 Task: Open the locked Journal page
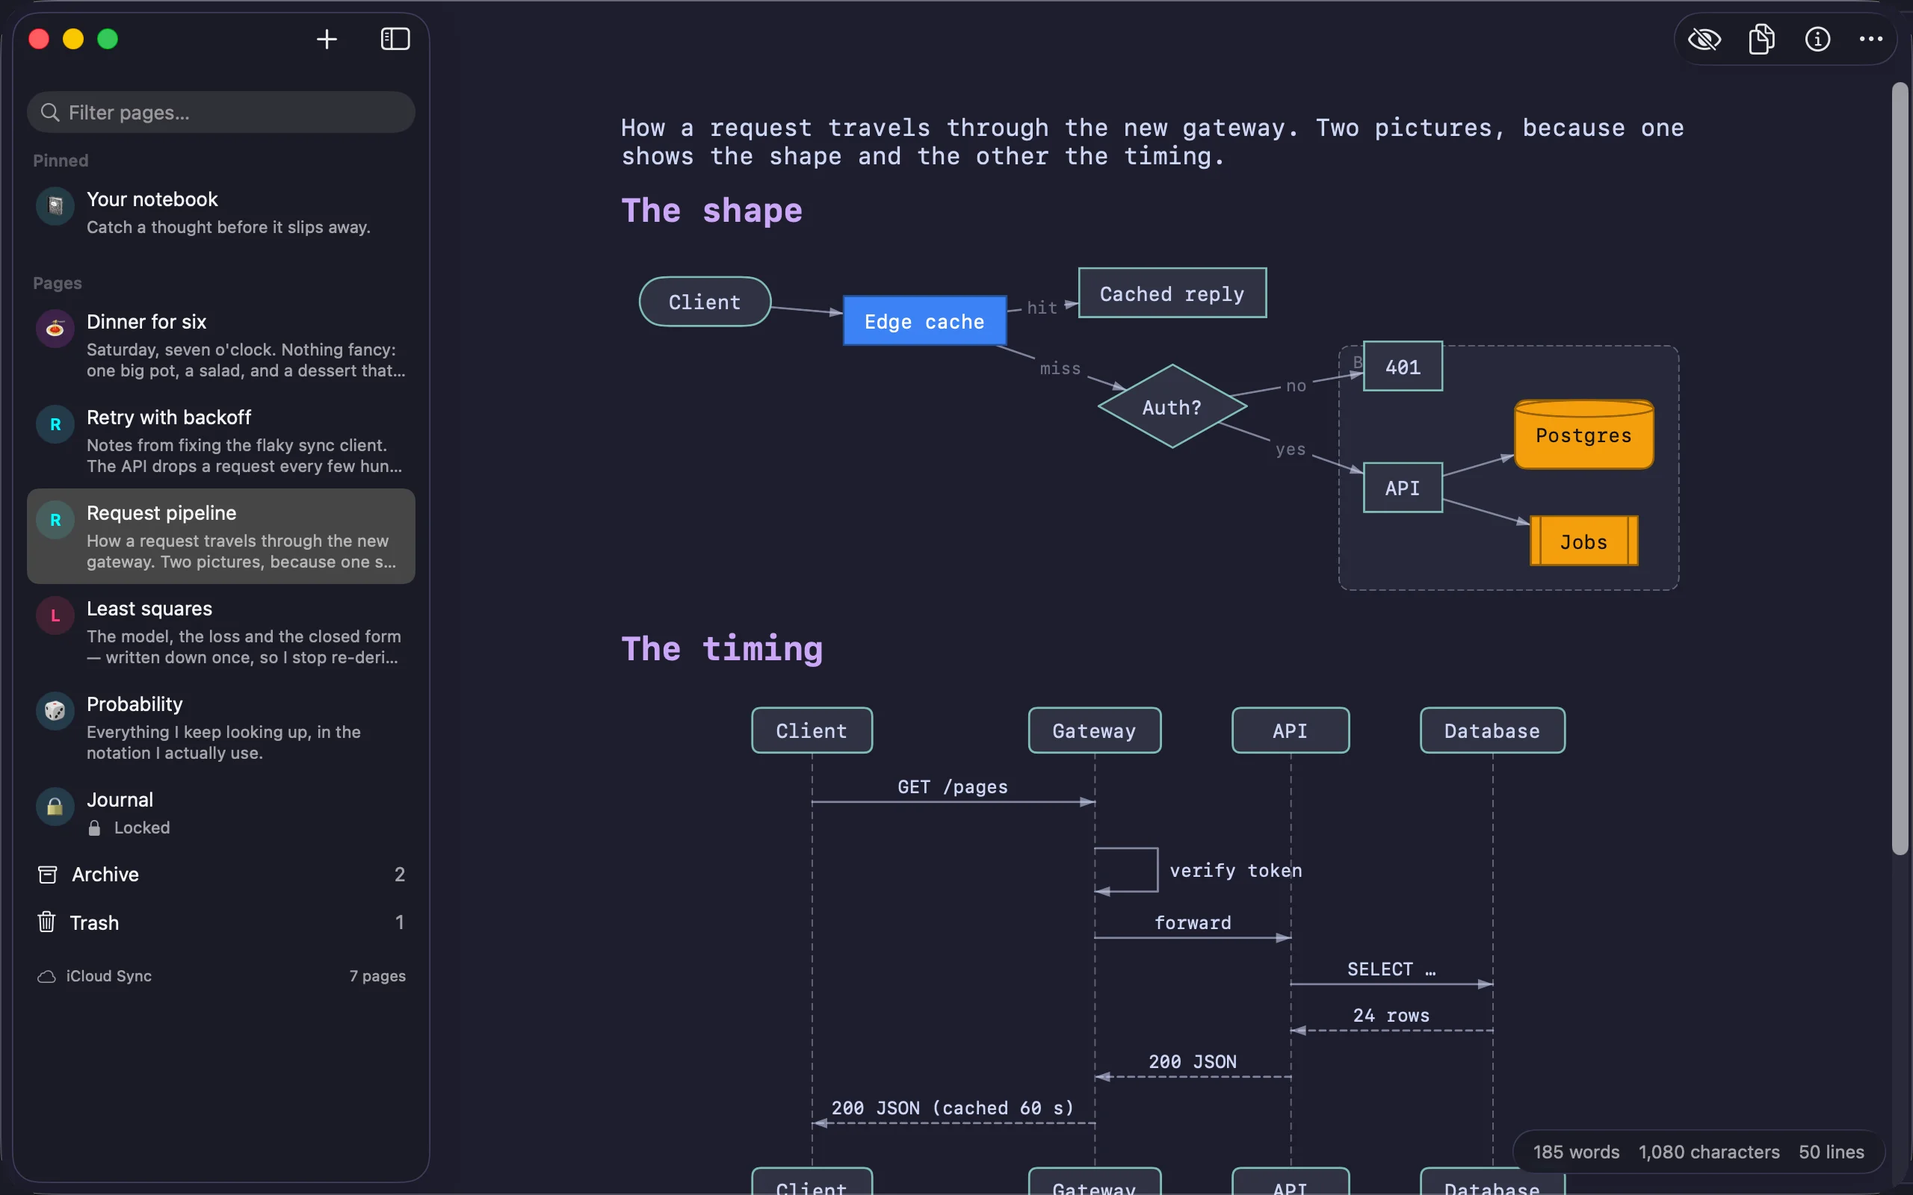pos(221,813)
